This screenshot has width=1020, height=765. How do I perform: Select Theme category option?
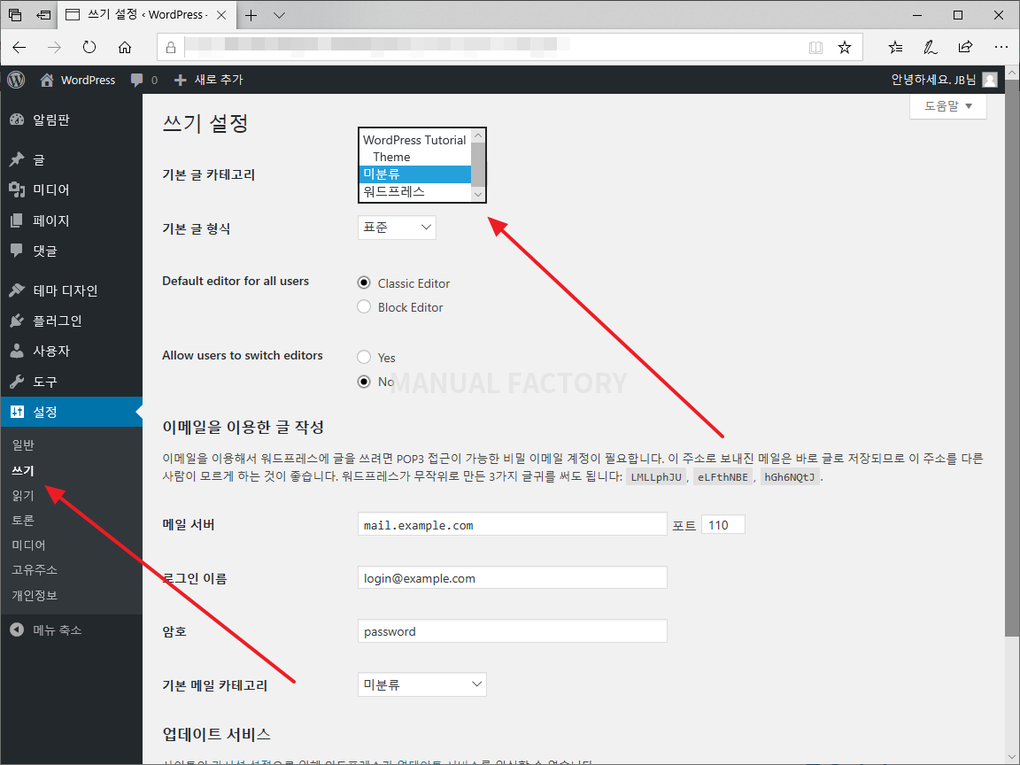coord(415,157)
